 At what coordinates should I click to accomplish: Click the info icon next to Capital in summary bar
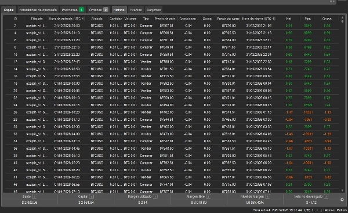click(x=92, y=197)
